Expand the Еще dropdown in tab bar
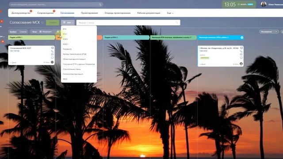 [x=170, y=13]
